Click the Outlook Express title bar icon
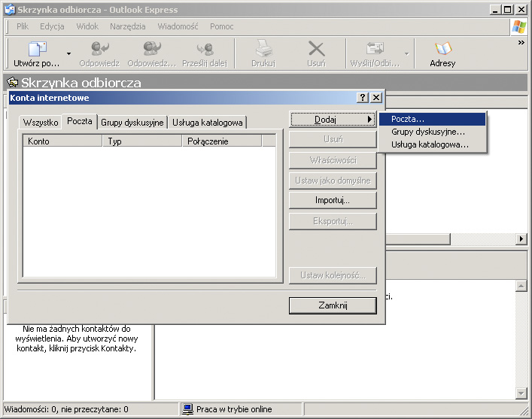Image resolution: width=532 pixels, height=419 pixels. pyautogui.click(x=10, y=10)
